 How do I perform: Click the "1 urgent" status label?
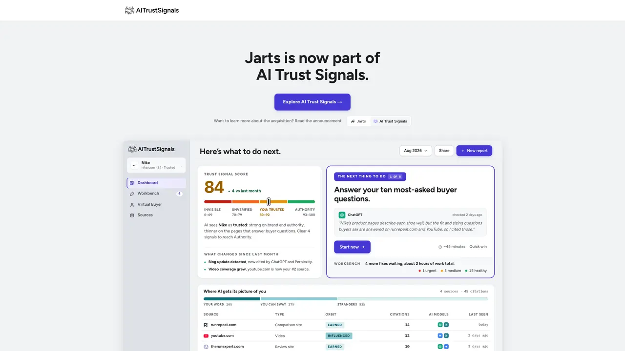(428, 271)
